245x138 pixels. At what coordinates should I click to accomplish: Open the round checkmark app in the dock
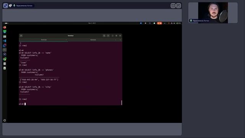coord(5,54)
